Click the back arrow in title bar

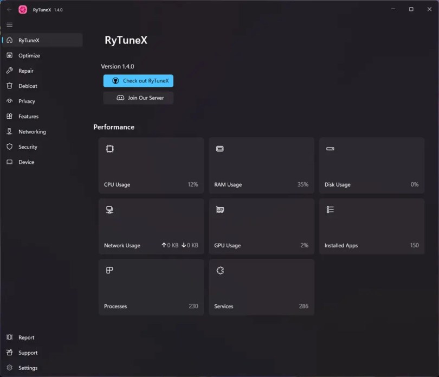point(9,10)
